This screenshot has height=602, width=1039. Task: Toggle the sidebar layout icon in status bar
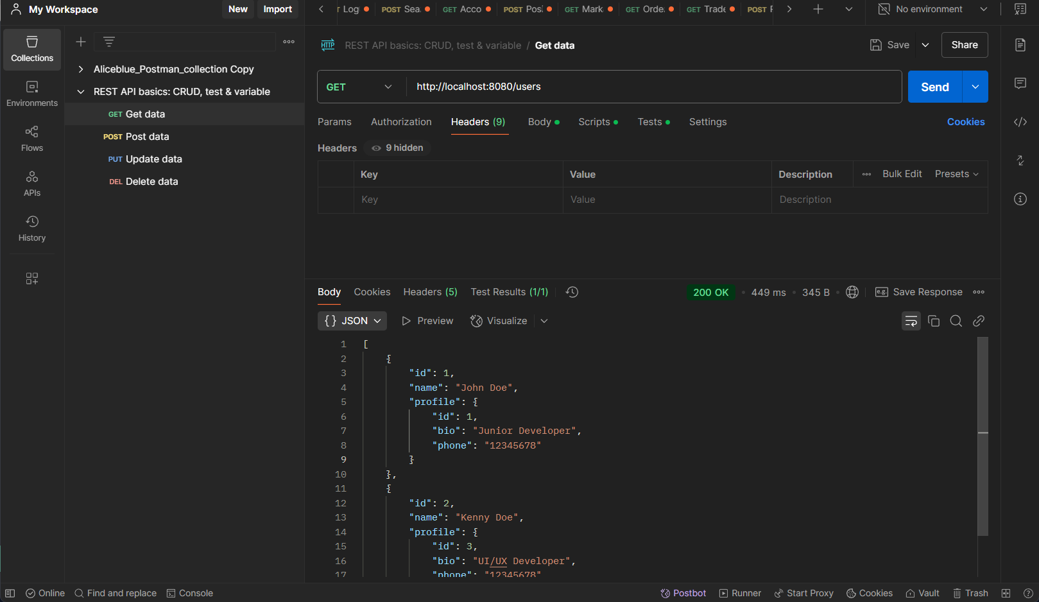tap(10, 593)
